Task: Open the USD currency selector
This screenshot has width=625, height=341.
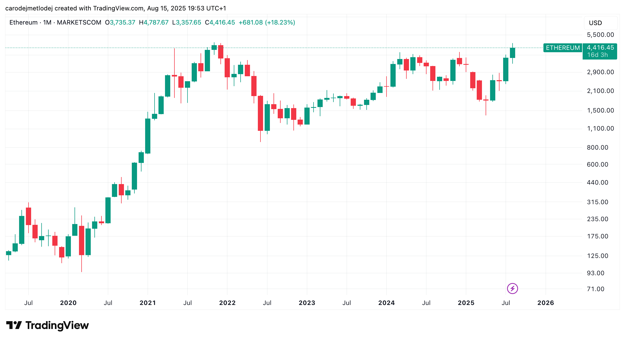Action: (601, 23)
